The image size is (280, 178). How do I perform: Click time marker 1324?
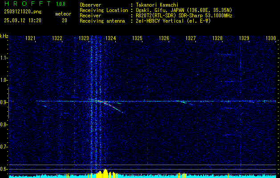point(110,38)
